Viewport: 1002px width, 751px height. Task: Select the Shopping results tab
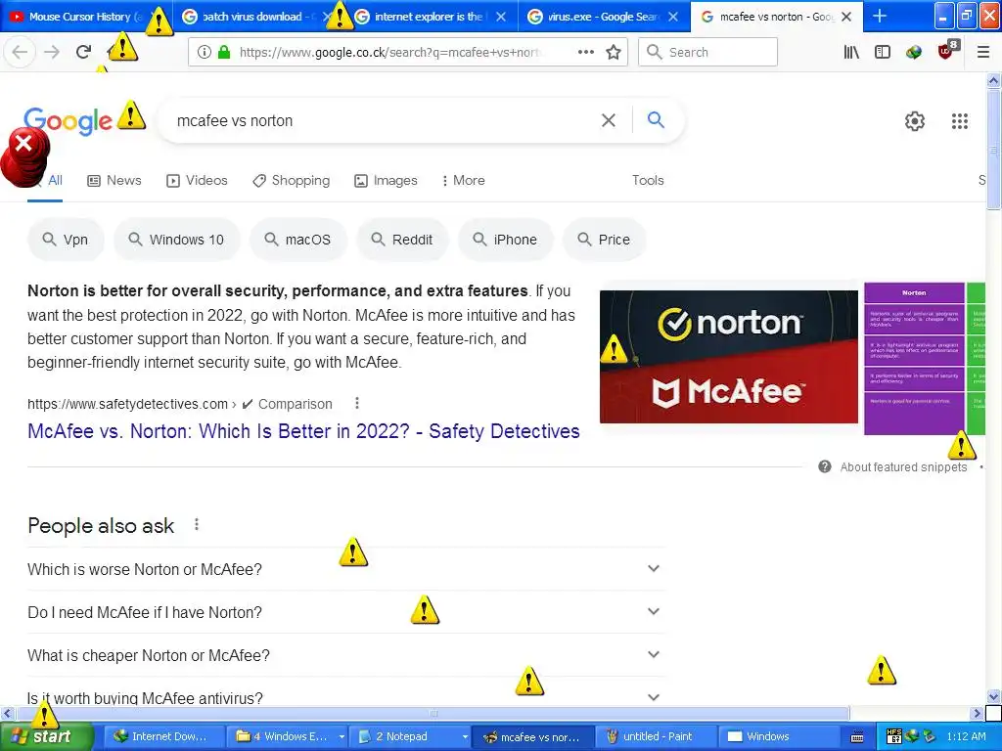(292, 181)
